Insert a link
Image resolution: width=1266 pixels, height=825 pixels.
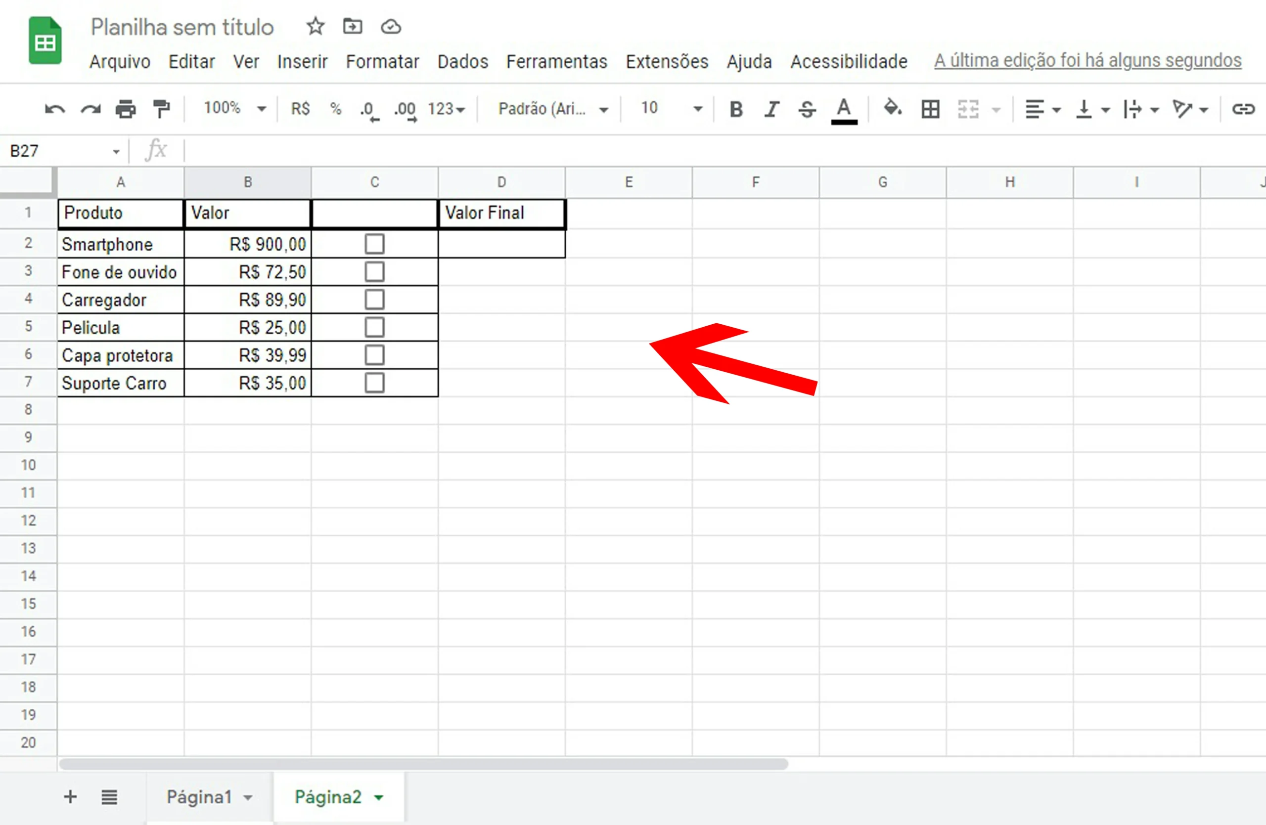point(1243,109)
